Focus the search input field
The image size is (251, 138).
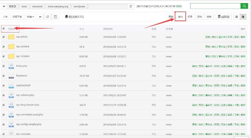tap(215, 6)
